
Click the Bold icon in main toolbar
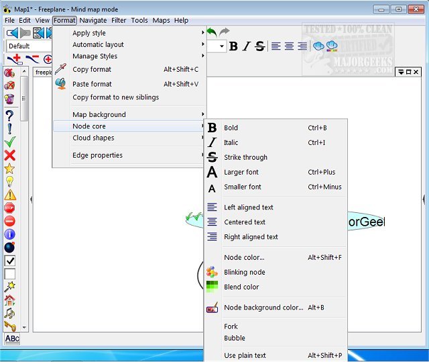(x=233, y=46)
